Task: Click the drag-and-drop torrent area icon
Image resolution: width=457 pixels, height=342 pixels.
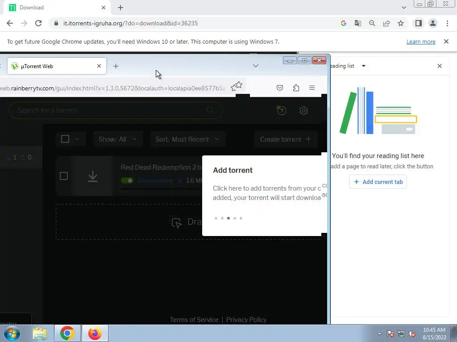Action: point(176,222)
